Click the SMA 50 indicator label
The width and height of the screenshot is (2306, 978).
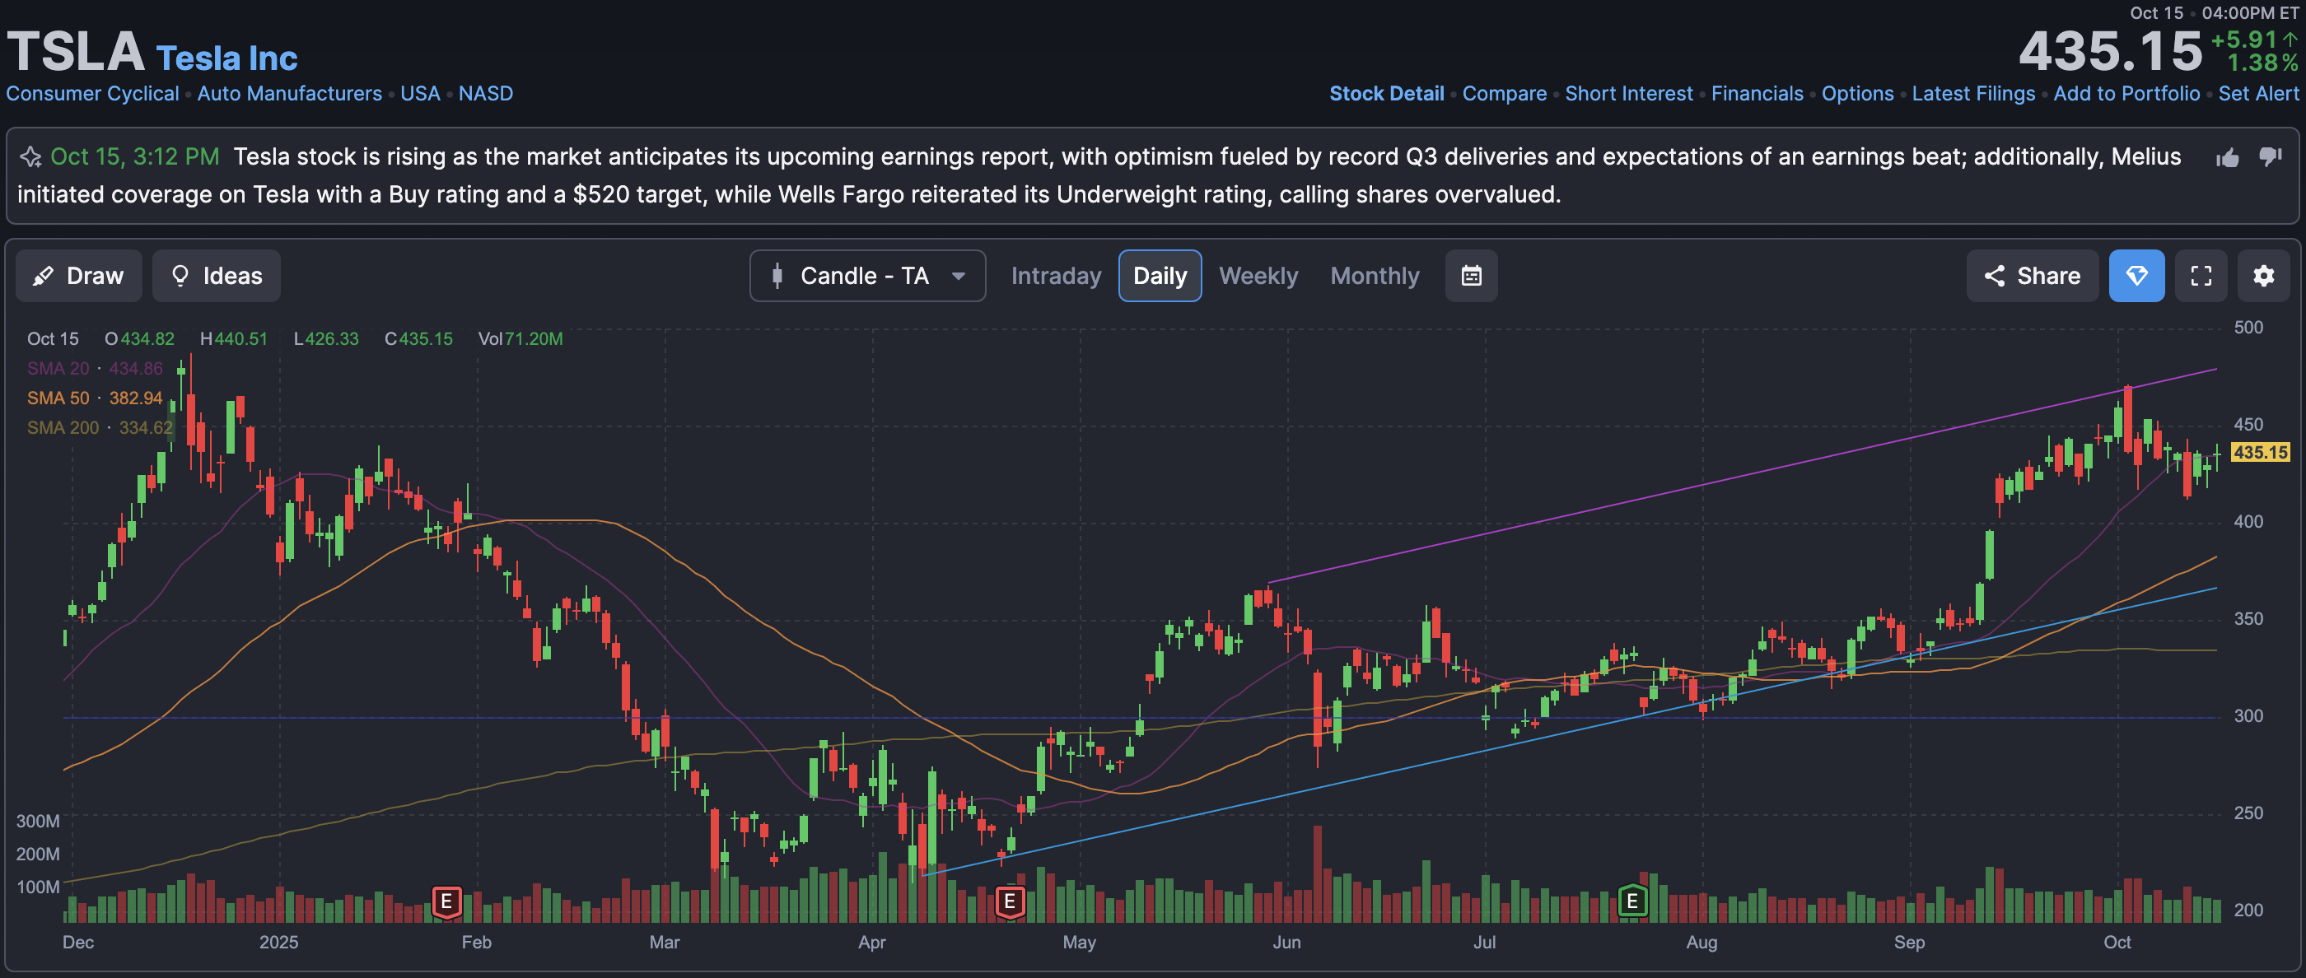coord(58,398)
